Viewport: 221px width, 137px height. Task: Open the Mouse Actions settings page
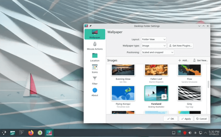point(95,46)
